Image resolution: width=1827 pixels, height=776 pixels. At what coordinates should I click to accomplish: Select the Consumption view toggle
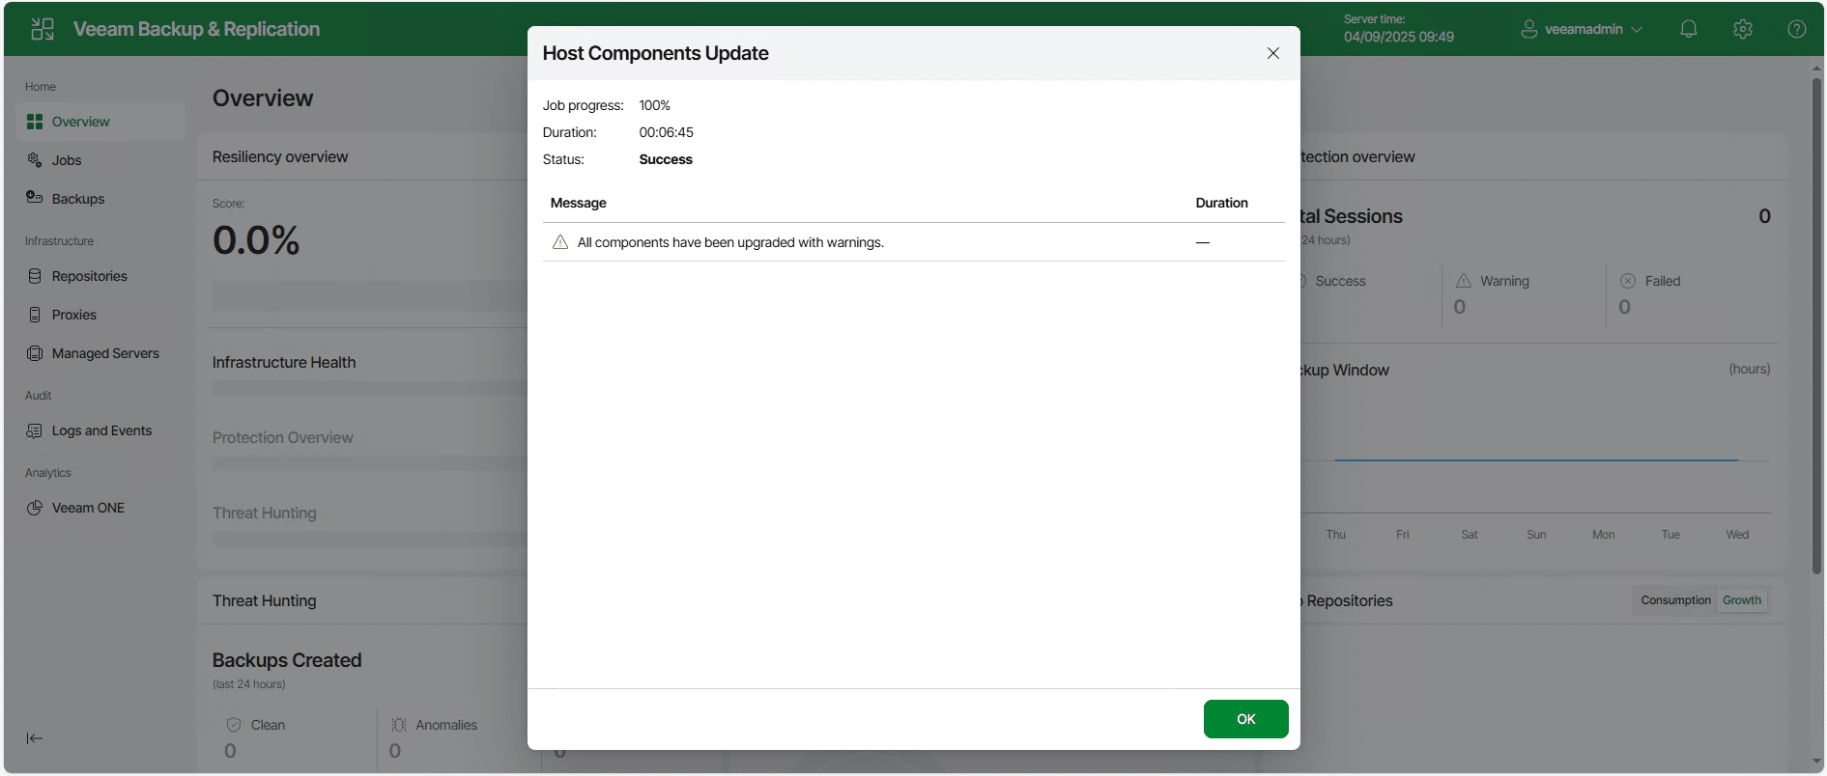(1674, 600)
